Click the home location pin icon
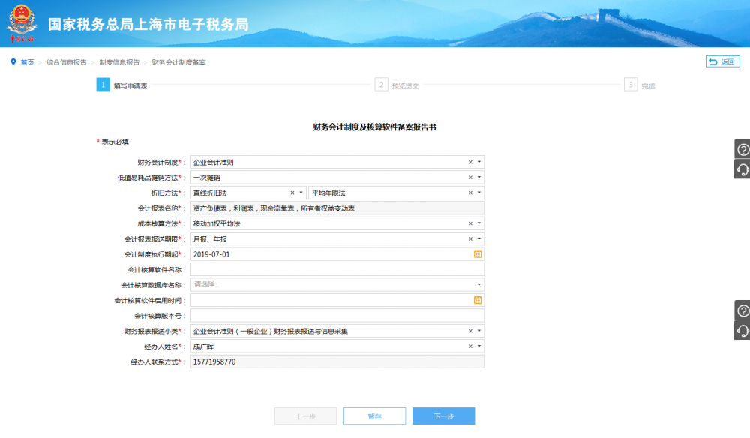The image size is (750, 438). click(13, 62)
